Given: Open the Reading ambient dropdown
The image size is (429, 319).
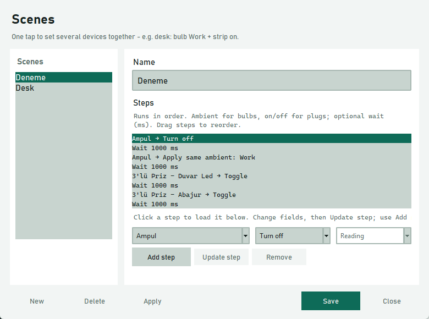Looking at the screenshot, I should pyautogui.click(x=373, y=235).
